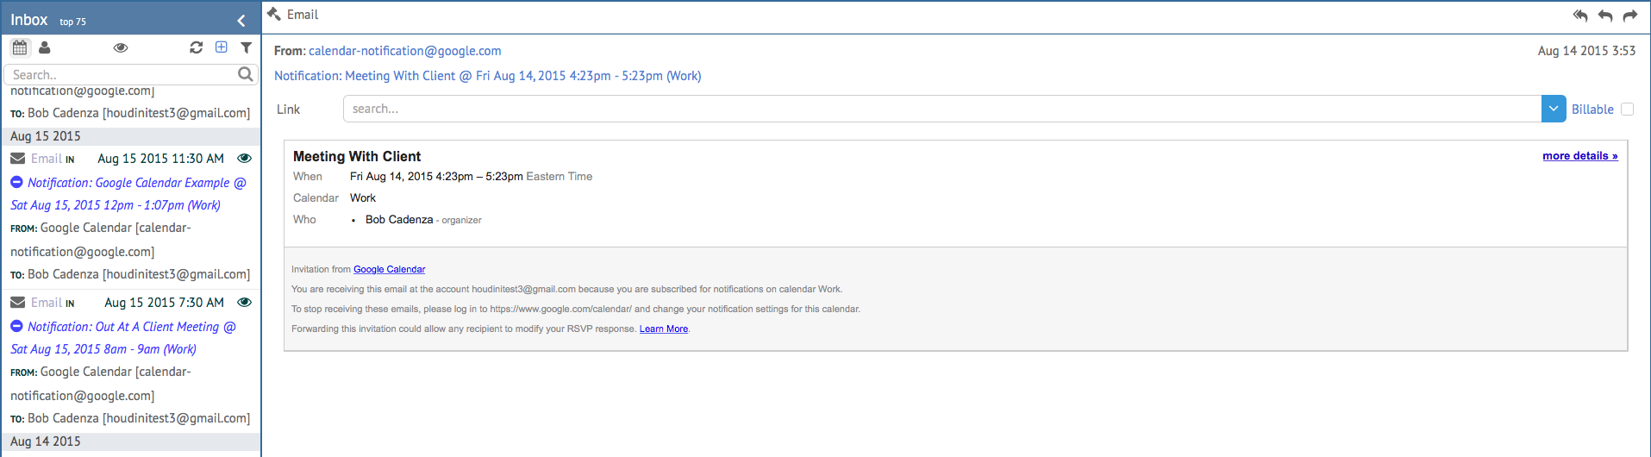Select the Aug 14 2015 date group header
1651x457 pixels.
coord(130,441)
